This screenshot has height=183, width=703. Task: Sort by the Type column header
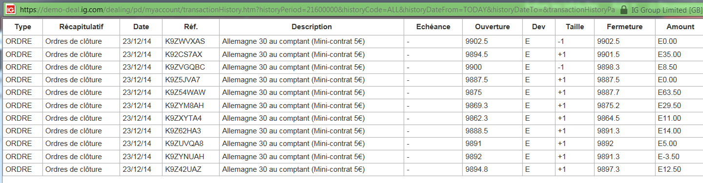point(23,27)
